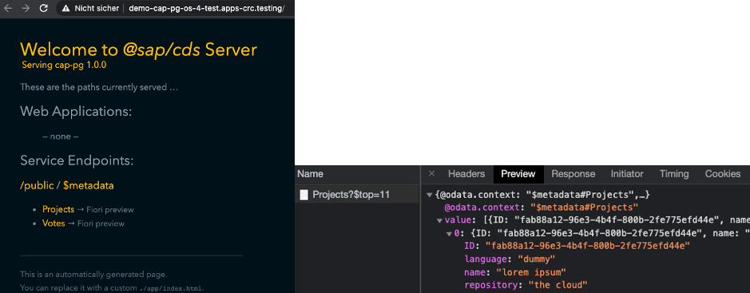The width and height of the screenshot is (750, 293).
Task: Open the Cookies tab
Action: pos(723,174)
